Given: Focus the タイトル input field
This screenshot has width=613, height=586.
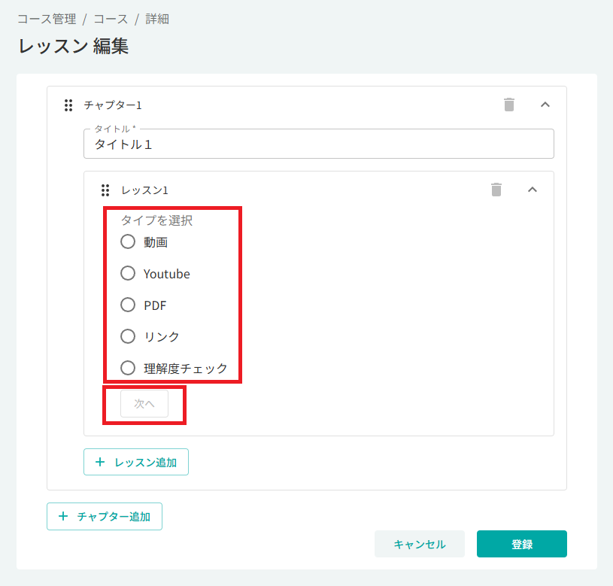Looking at the screenshot, I should point(319,144).
